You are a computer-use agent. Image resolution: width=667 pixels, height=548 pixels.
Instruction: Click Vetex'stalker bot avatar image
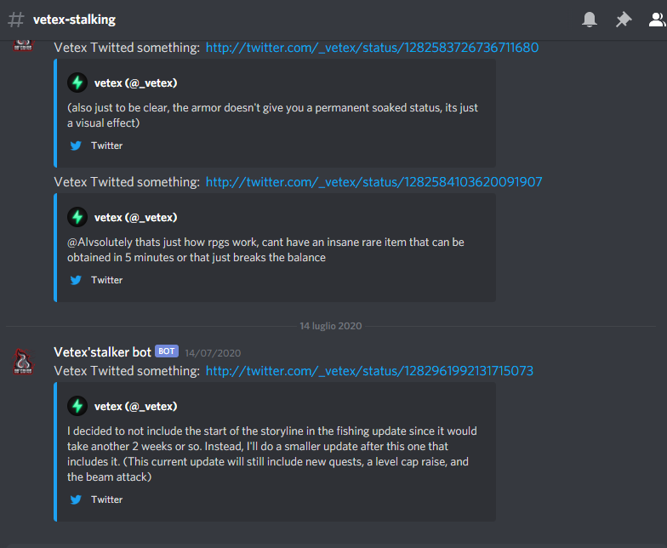(x=23, y=362)
